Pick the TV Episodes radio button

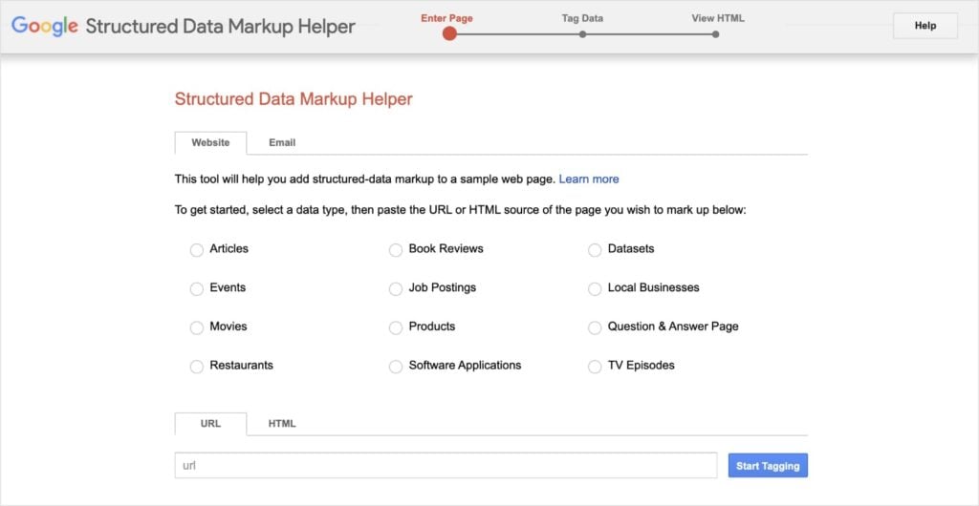coord(595,367)
